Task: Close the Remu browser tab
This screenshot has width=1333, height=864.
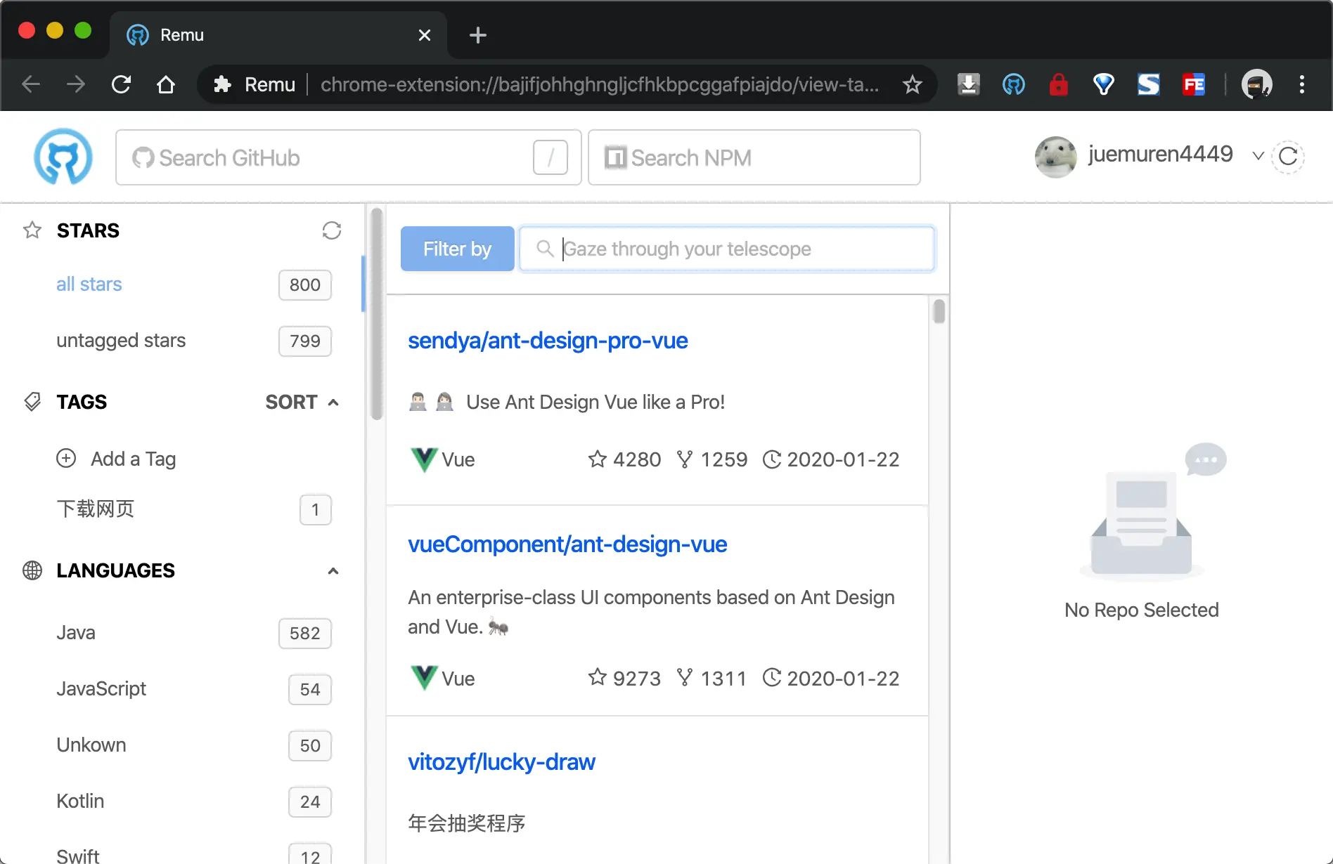Action: (425, 35)
